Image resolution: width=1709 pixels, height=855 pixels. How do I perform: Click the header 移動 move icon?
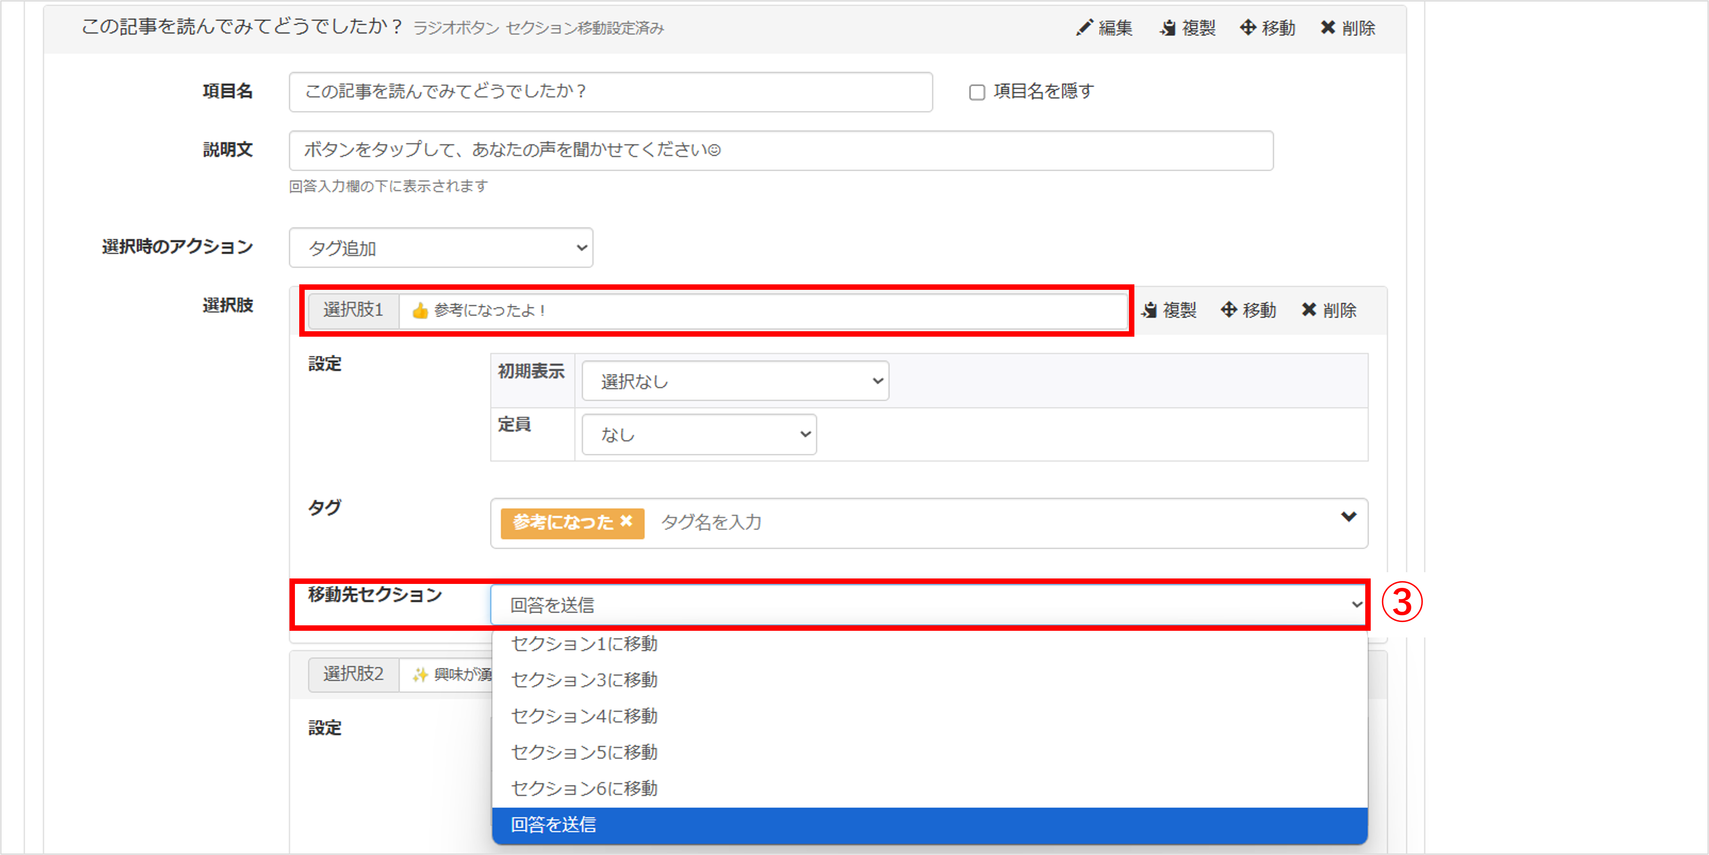click(x=1247, y=28)
